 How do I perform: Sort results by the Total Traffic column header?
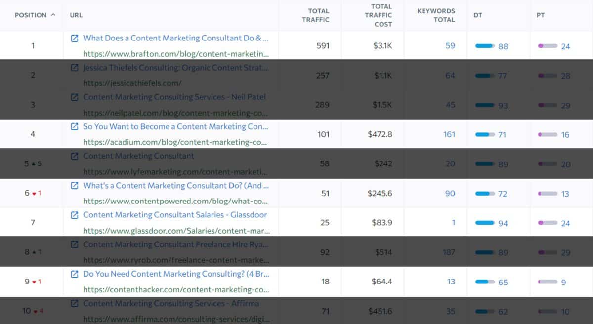coord(318,15)
